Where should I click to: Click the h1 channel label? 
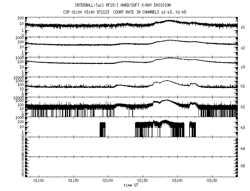click(243, 86)
